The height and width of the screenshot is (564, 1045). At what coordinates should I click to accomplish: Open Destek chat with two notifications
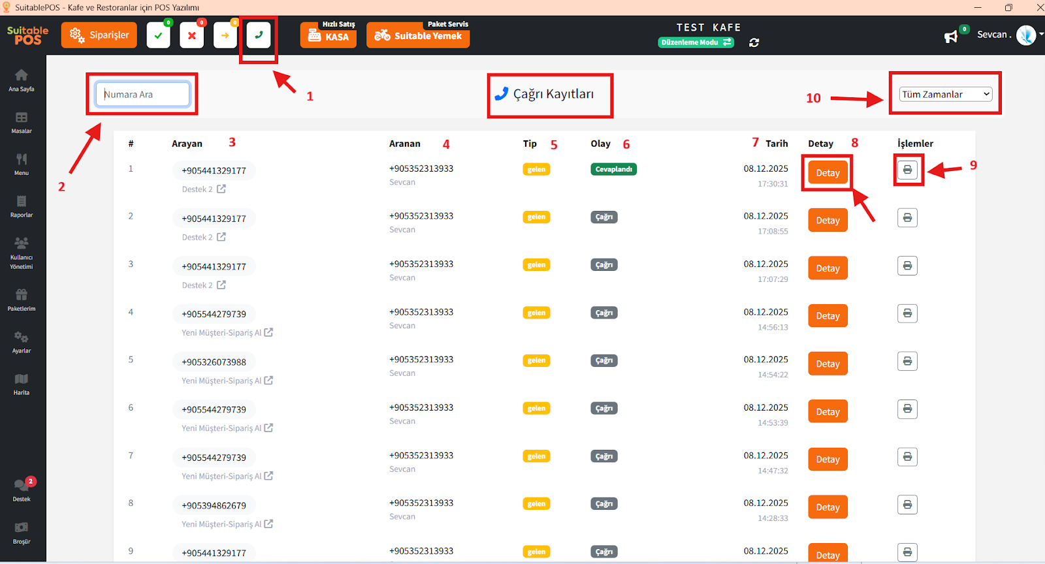(22, 490)
